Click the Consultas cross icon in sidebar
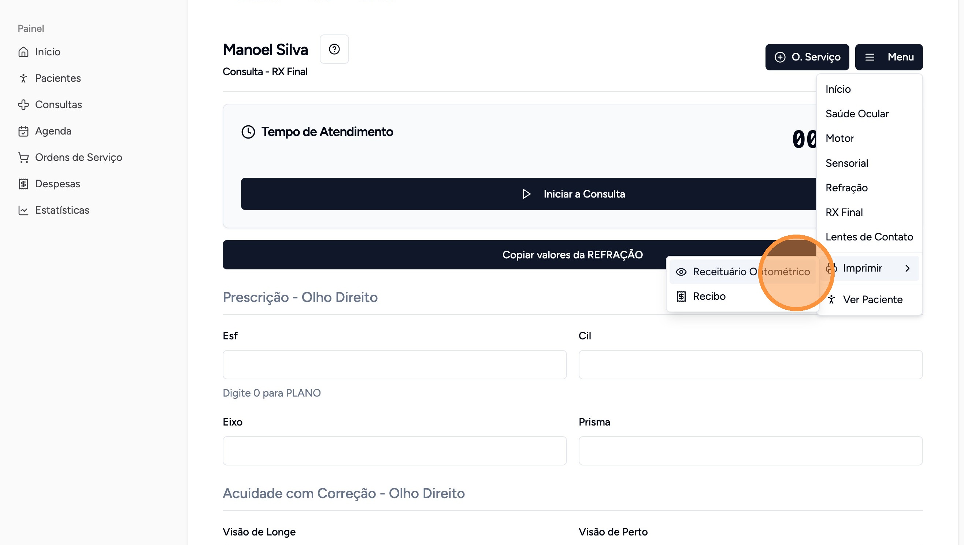This screenshot has width=975, height=545. [x=23, y=105]
